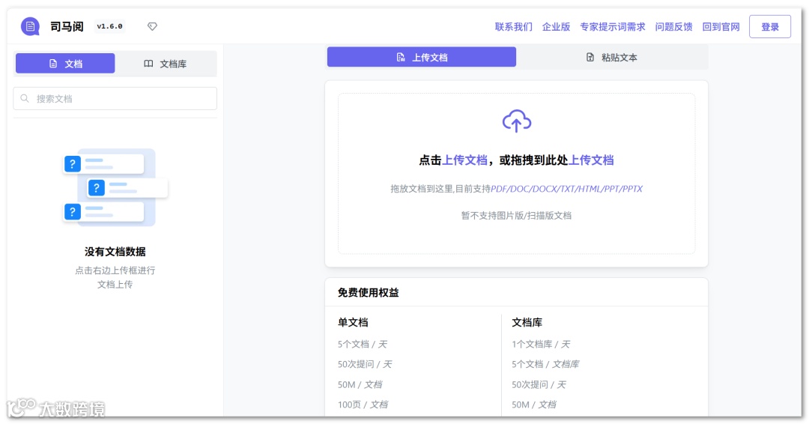
Task: Go to 回到官网 link
Action: click(721, 27)
